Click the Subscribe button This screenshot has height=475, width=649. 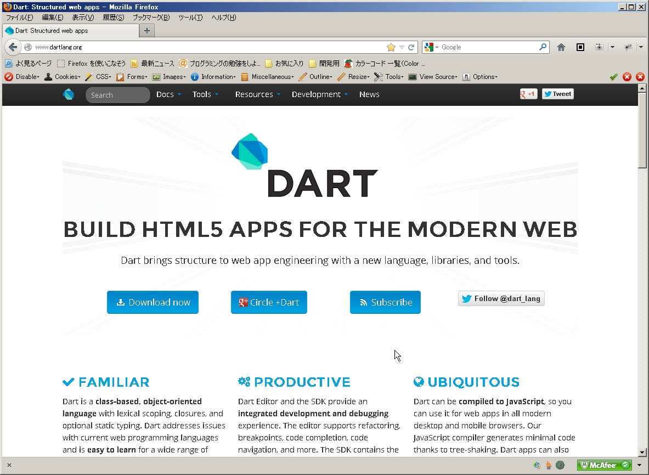pos(385,302)
